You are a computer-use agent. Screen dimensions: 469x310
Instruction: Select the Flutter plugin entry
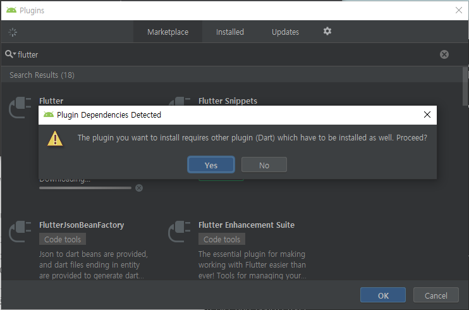[51, 101]
